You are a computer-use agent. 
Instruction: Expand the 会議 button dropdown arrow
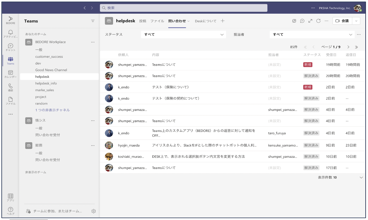356,21
